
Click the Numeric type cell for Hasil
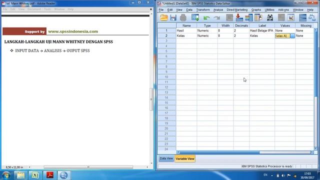[207, 30]
